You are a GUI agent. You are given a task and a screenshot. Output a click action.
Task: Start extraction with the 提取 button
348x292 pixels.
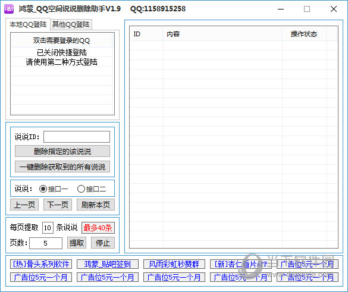[77, 243]
